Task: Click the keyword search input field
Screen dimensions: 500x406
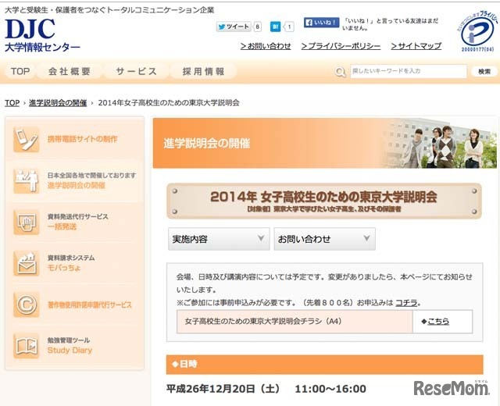Action: pos(409,71)
